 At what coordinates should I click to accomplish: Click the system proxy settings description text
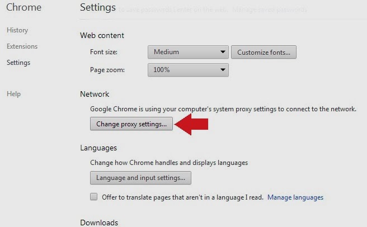point(223,109)
